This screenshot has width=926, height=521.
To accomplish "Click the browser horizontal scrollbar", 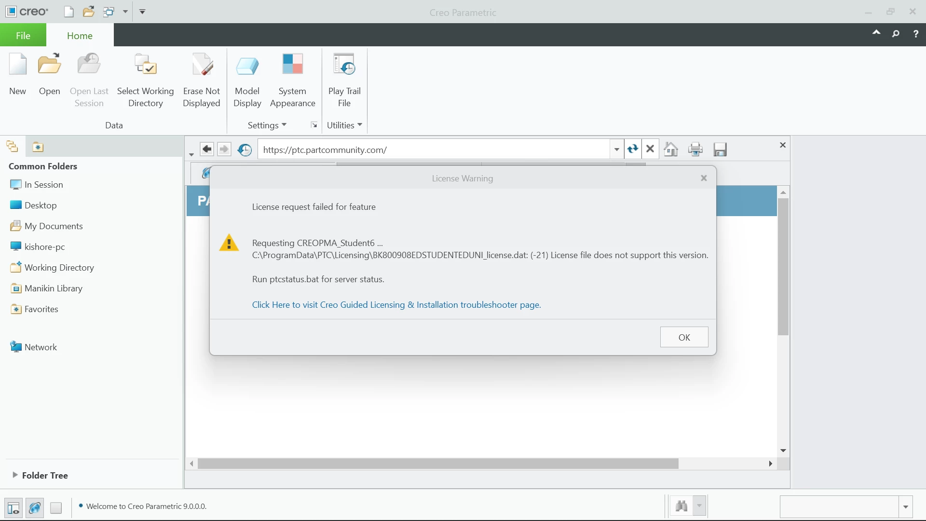I will 437,464.
